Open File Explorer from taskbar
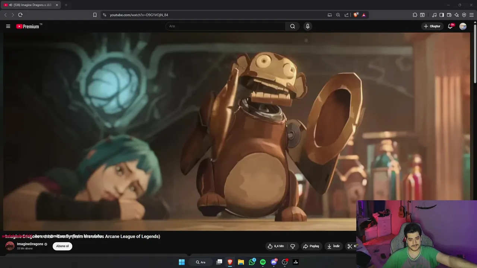 [x=241, y=262]
